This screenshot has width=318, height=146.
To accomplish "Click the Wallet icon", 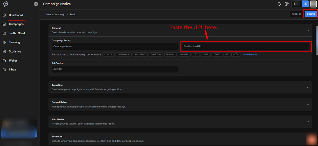I will click(4, 61).
